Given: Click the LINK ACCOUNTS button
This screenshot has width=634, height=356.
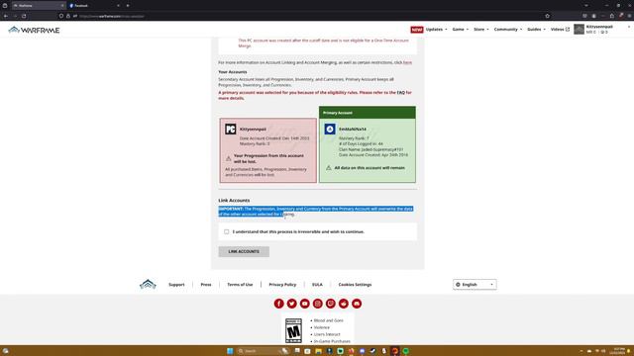Looking at the screenshot, I should pyautogui.click(x=244, y=251).
